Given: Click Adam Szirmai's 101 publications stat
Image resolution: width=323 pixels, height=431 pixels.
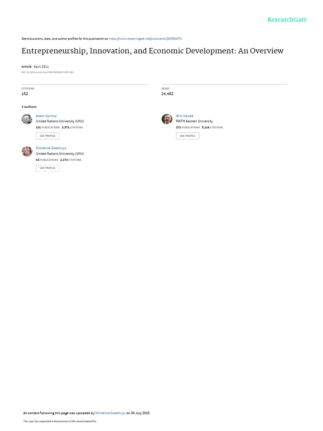Looking at the screenshot, I should [x=48, y=127].
